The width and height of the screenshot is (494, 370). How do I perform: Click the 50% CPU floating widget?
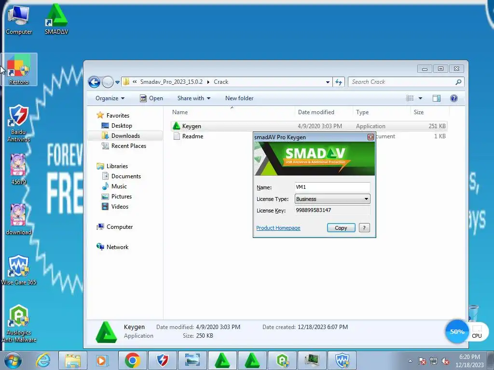pos(457,331)
